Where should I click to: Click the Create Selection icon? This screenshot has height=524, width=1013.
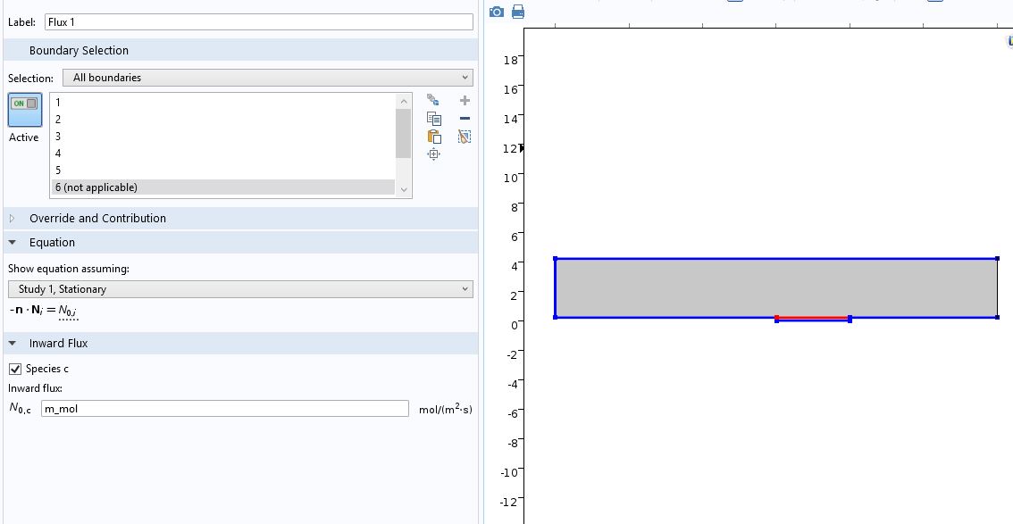434,101
